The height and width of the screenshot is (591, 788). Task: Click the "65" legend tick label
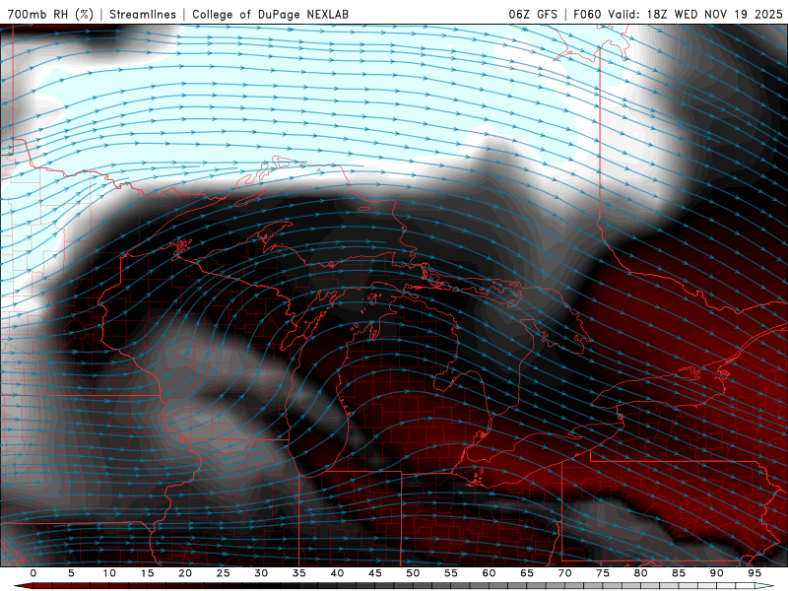(527, 573)
